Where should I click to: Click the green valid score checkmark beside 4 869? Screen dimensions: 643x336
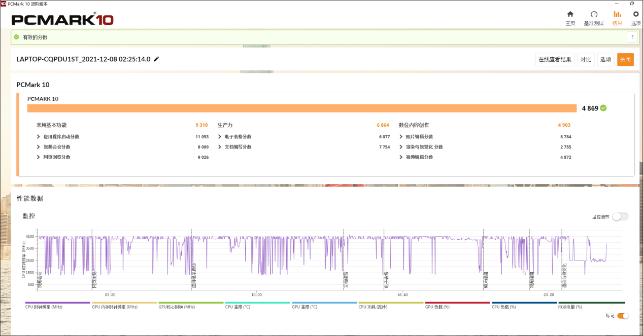click(x=603, y=108)
